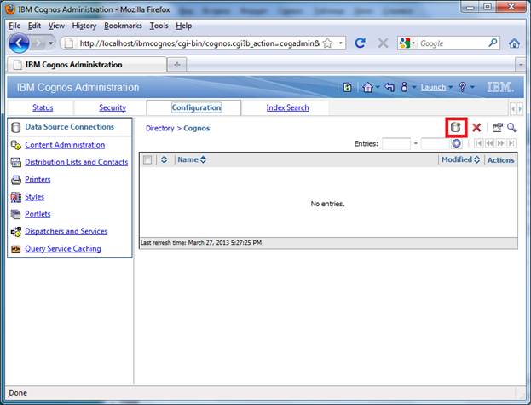Image resolution: width=531 pixels, height=405 pixels.
Task: Click the next page navigation arrow
Action: pos(500,143)
